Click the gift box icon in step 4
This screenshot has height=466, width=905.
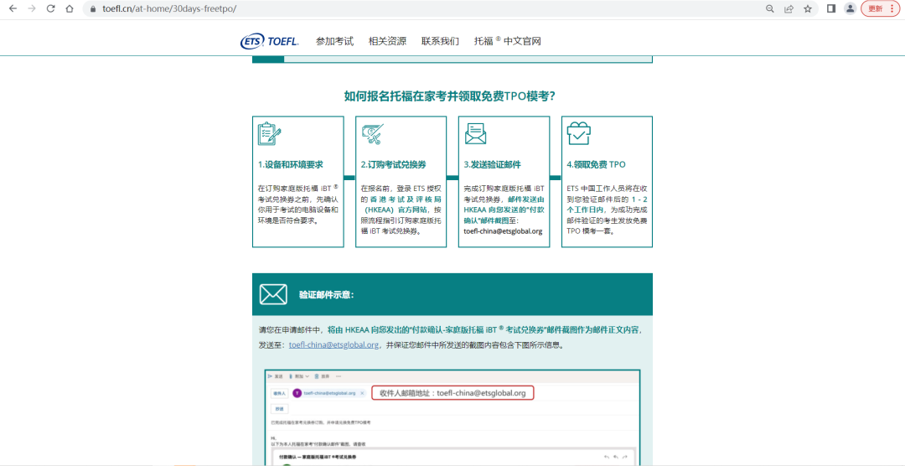(x=577, y=133)
